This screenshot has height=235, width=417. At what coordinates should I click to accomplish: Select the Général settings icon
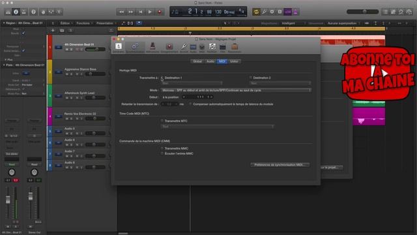[119, 47]
